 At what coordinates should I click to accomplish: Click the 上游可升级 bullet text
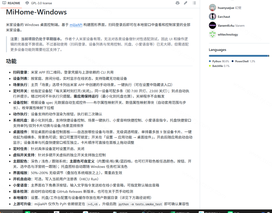[x=101, y=204]
